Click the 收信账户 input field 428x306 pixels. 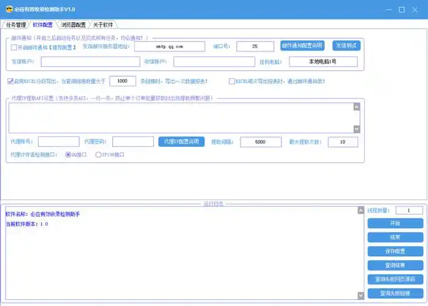coord(214,62)
